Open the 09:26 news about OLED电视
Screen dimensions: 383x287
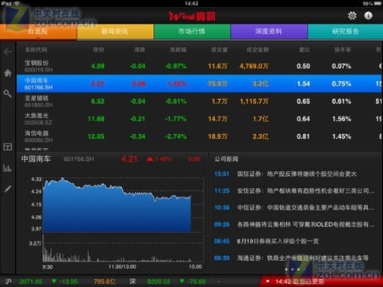coord(295,224)
